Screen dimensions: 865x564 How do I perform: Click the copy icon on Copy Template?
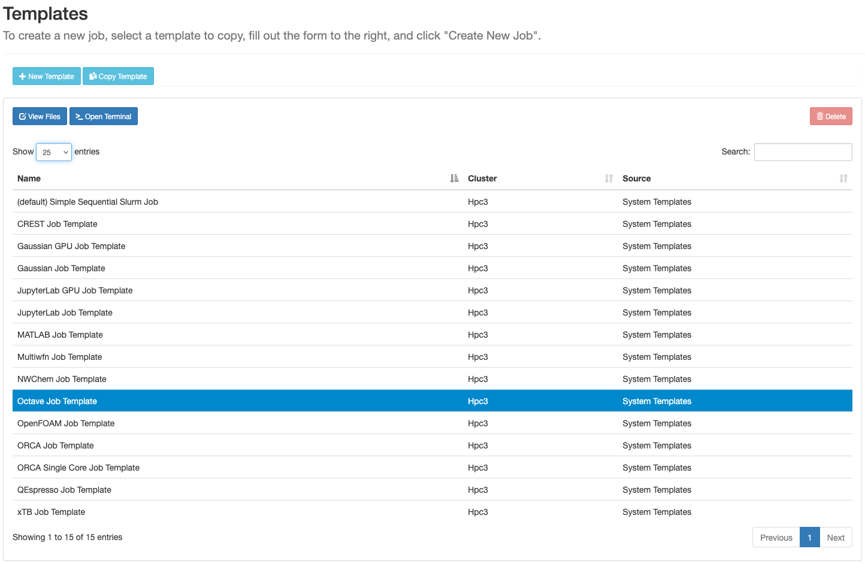93,76
